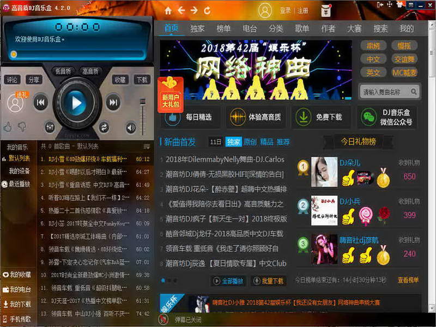Open DJ朵儿 profile thumbnail
Viewport: 436px width, 327px height.
[x=324, y=172]
